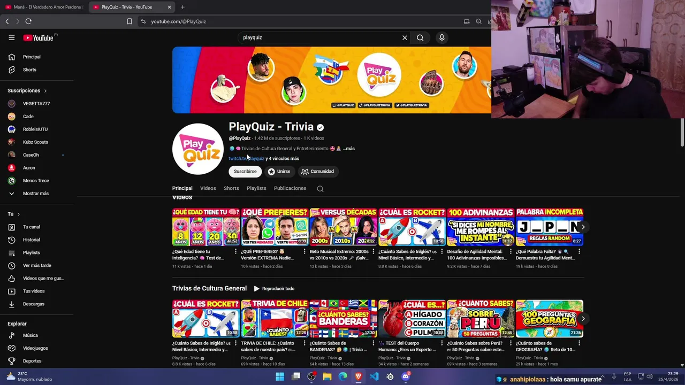685x385 pixels.
Task: Open the YouTube hamburger guide menu
Action: point(11,38)
